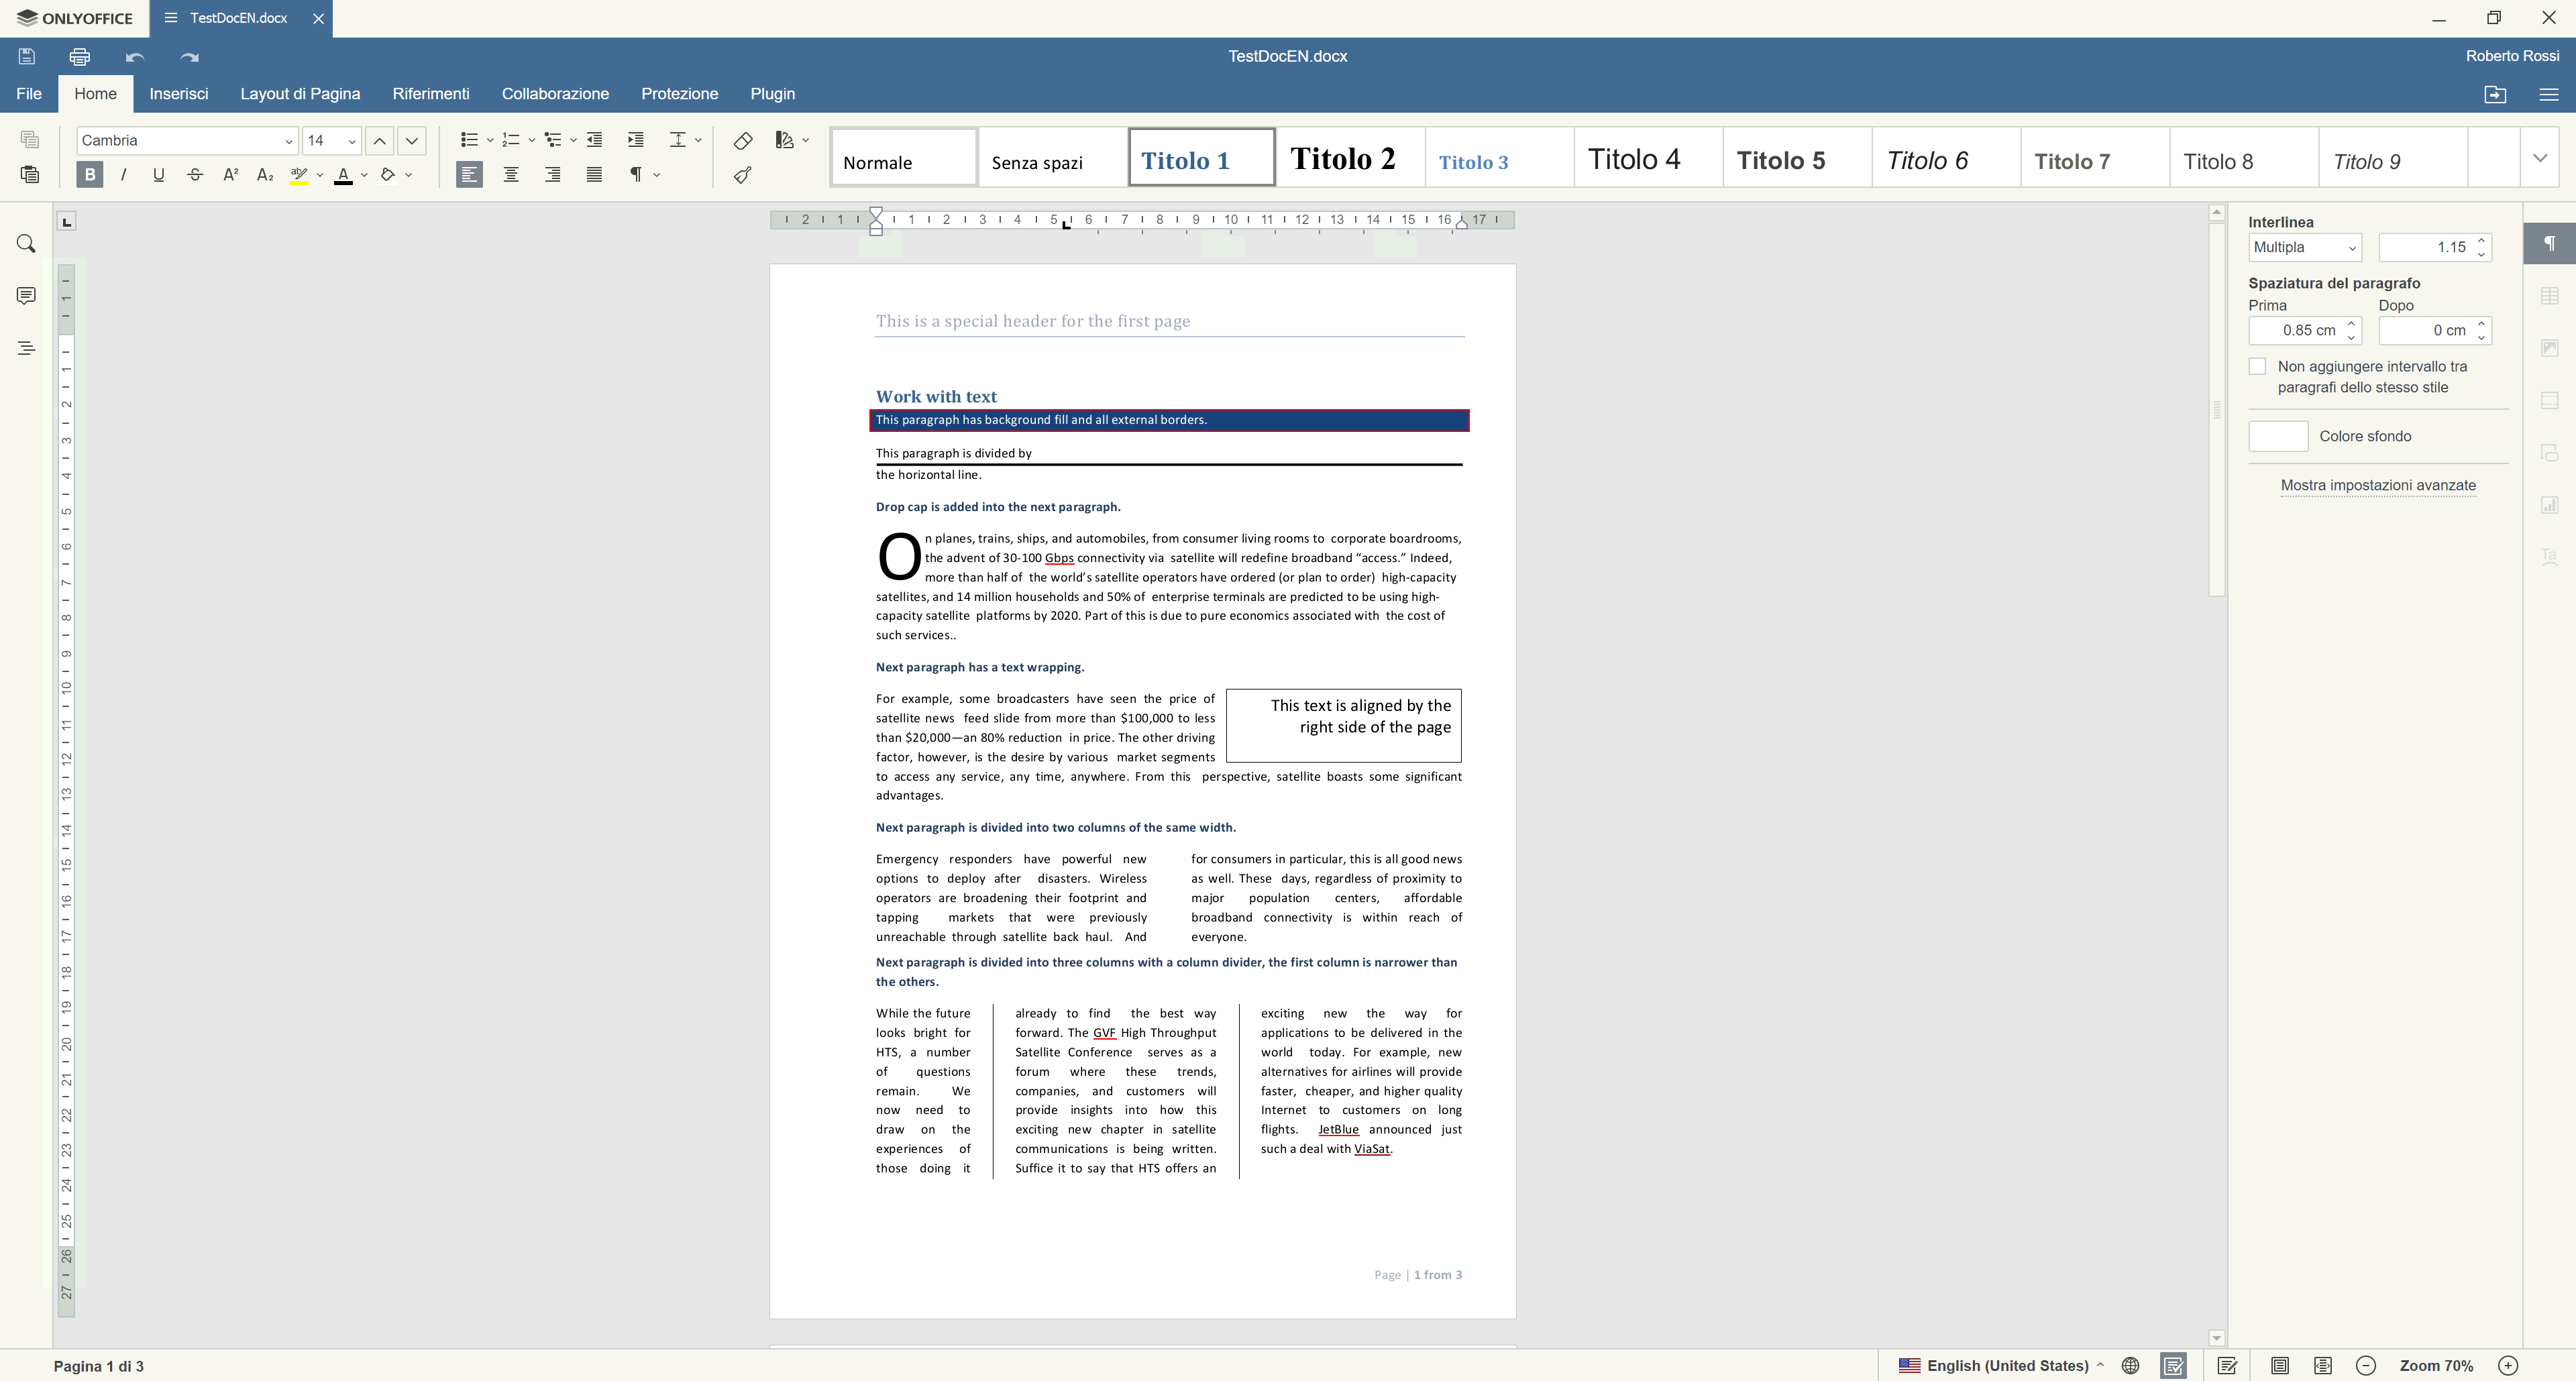Open the Search panel in the left sidebar
The height and width of the screenshot is (1381, 2576).
[x=27, y=244]
